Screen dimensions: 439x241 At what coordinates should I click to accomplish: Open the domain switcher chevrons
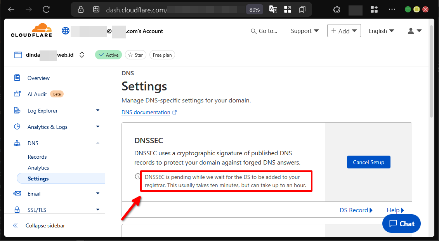pos(82,55)
